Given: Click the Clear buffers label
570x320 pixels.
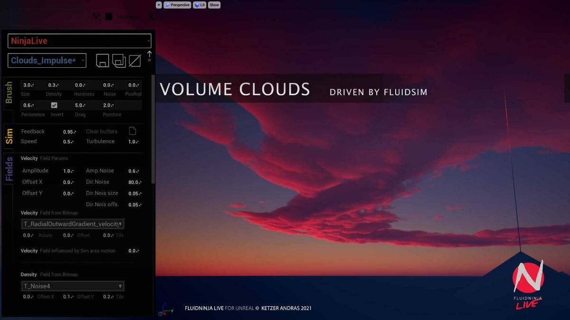Looking at the screenshot, I should pos(102,131).
